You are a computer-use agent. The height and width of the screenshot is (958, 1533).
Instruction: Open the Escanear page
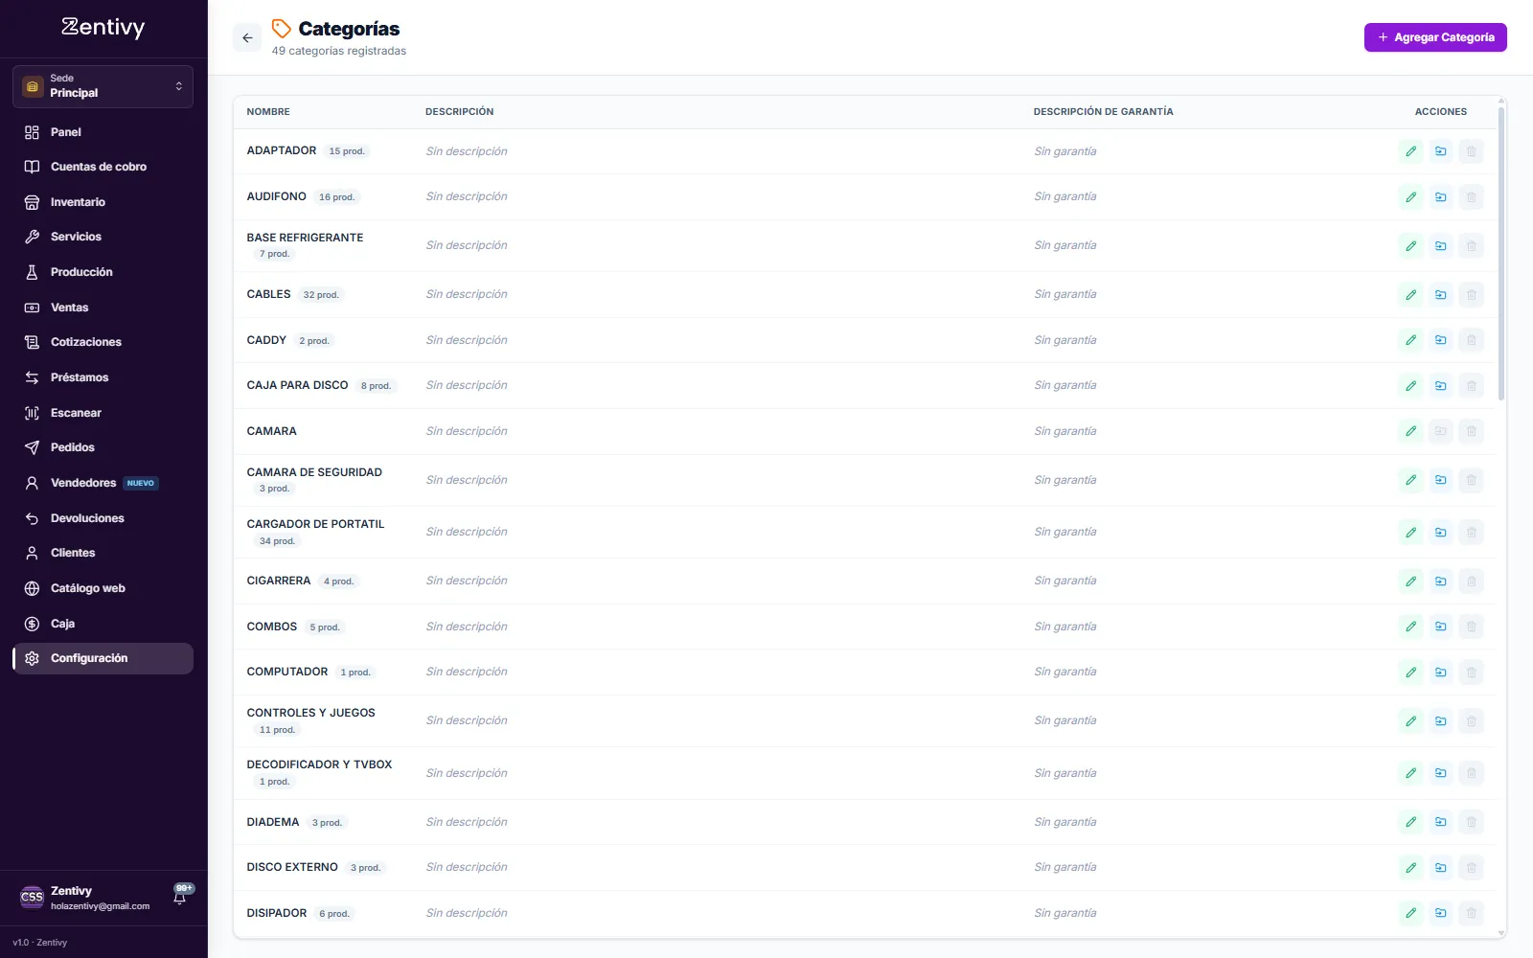click(103, 413)
